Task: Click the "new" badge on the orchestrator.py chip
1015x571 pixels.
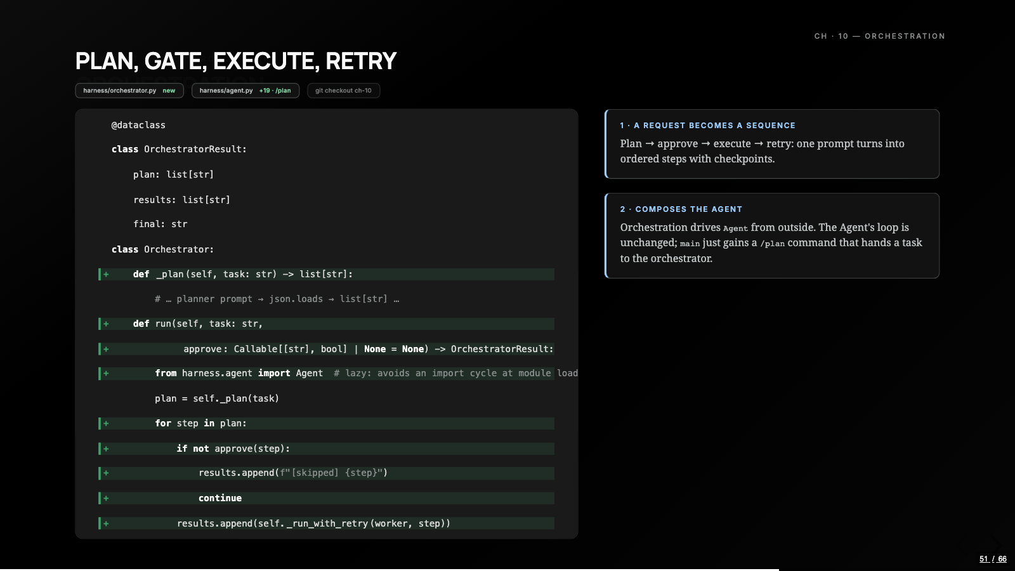Action: pyautogui.click(x=169, y=91)
